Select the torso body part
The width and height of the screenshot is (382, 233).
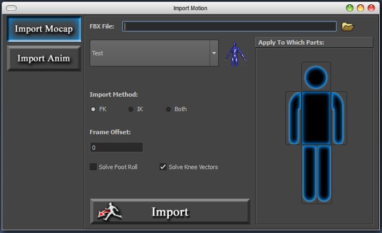[x=316, y=118]
